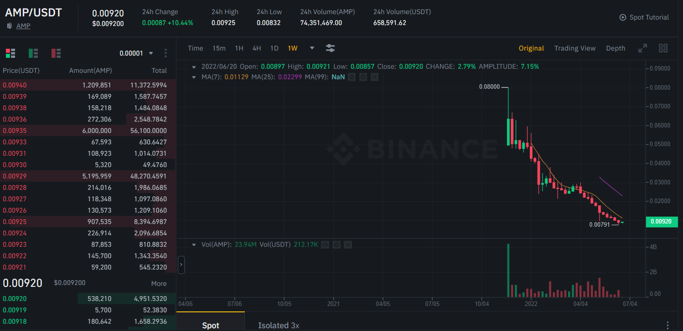The width and height of the screenshot is (683, 331).
Task: Click buy order at price 0.00918
Action: (88, 321)
